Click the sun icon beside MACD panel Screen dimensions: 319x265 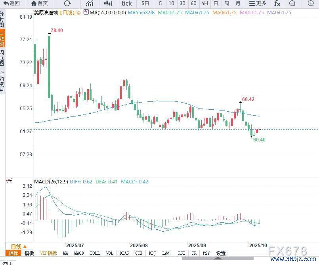pos(9,181)
